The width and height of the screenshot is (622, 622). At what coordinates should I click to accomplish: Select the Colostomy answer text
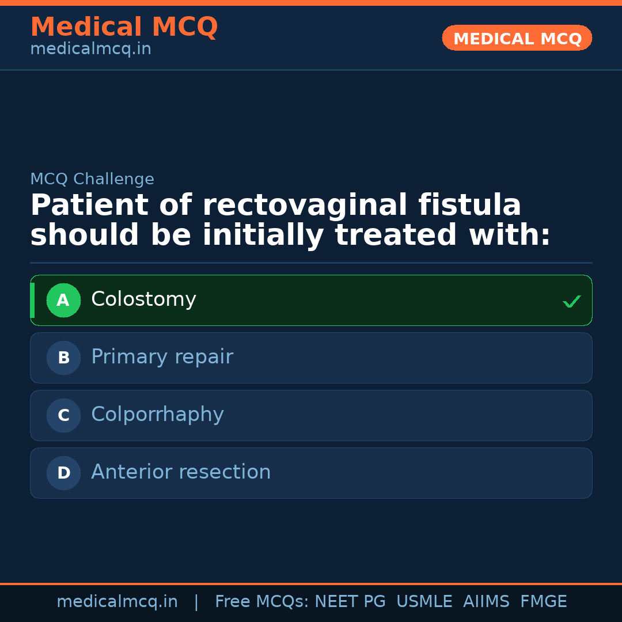coord(143,299)
